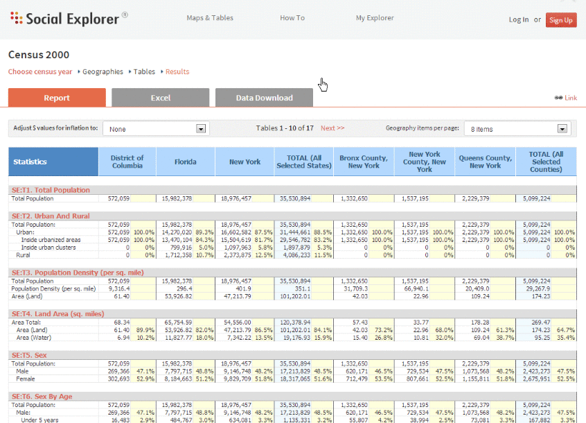Go to Geographies breadcrumb
Screen dimensions: 586x423
(x=103, y=71)
